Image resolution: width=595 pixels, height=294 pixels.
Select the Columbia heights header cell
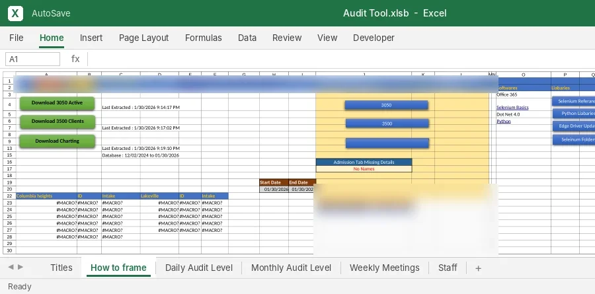pyautogui.click(x=46, y=196)
